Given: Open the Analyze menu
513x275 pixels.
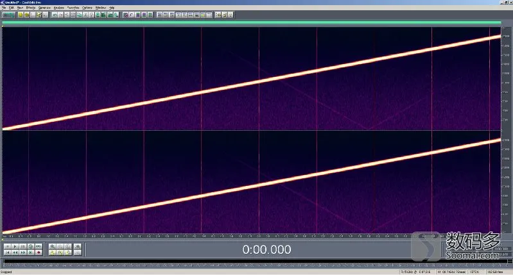Looking at the screenshot, I should 59,8.
